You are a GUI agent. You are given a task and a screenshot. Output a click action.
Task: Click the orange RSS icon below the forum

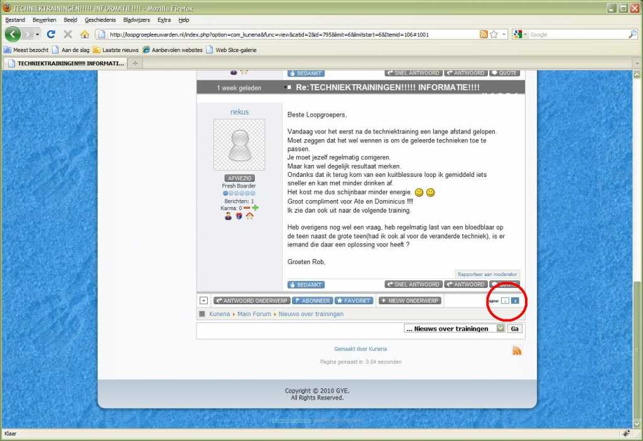[517, 351]
